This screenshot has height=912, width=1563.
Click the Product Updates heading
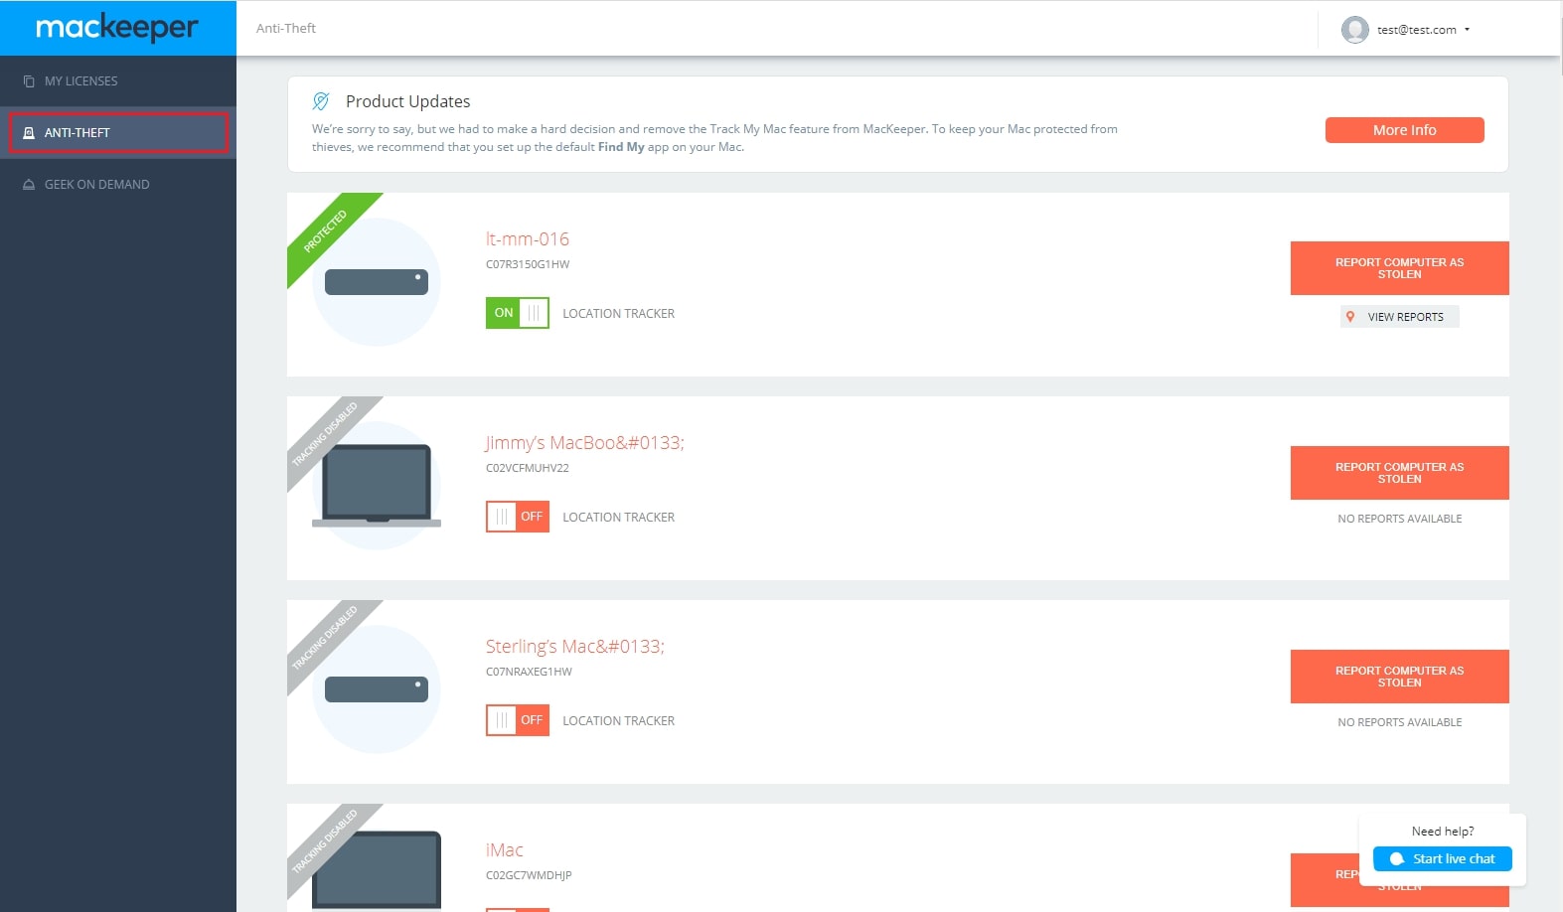click(408, 101)
